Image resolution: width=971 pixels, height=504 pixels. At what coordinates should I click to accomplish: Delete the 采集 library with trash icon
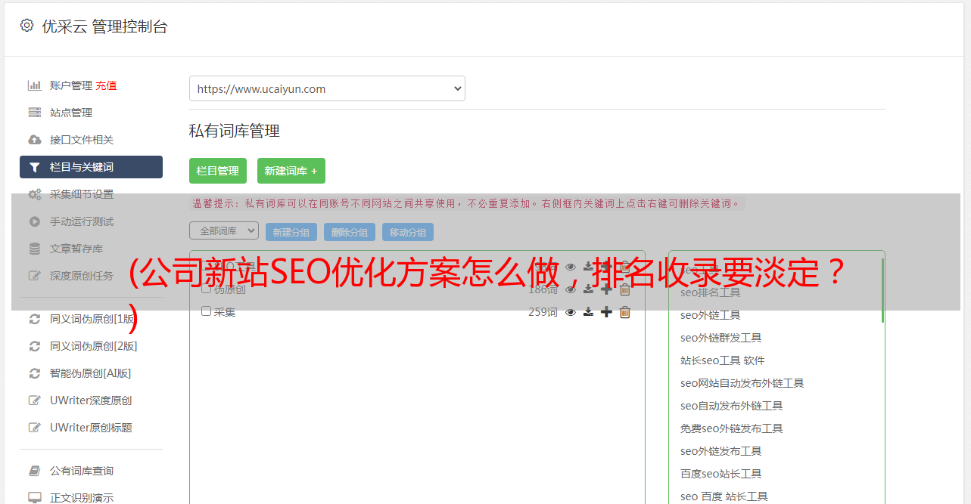click(625, 312)
